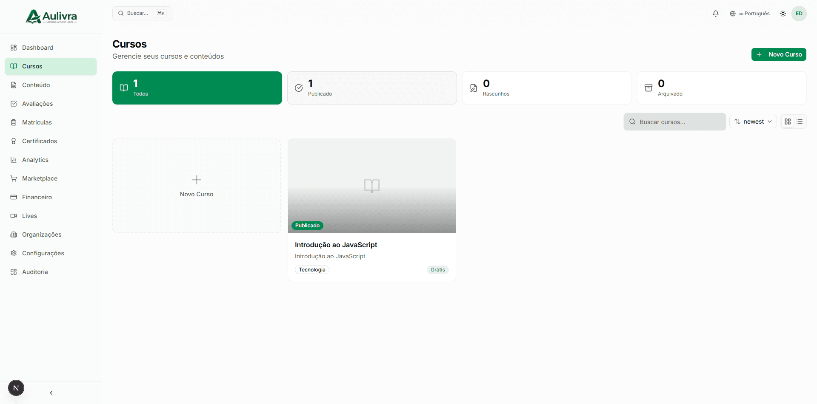Click the Organizações sidebar label
817x404 pixels.
pyautogui.click(x=42, y=234)
